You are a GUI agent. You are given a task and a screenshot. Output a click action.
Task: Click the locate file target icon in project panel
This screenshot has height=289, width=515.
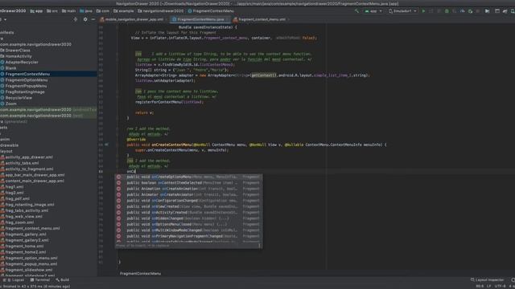tap(76, 19)
